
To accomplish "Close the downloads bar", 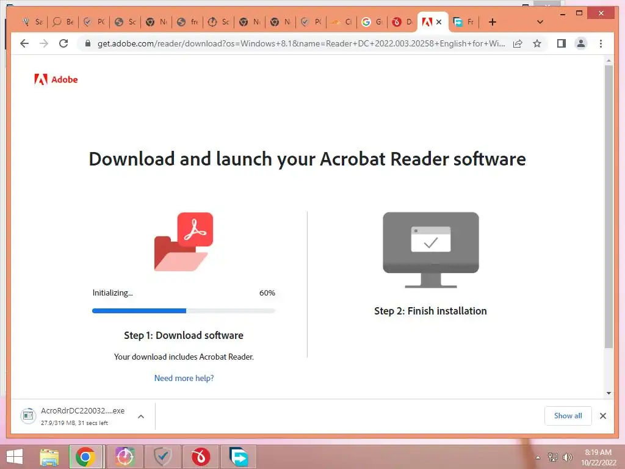I will (x=602, y=416).
